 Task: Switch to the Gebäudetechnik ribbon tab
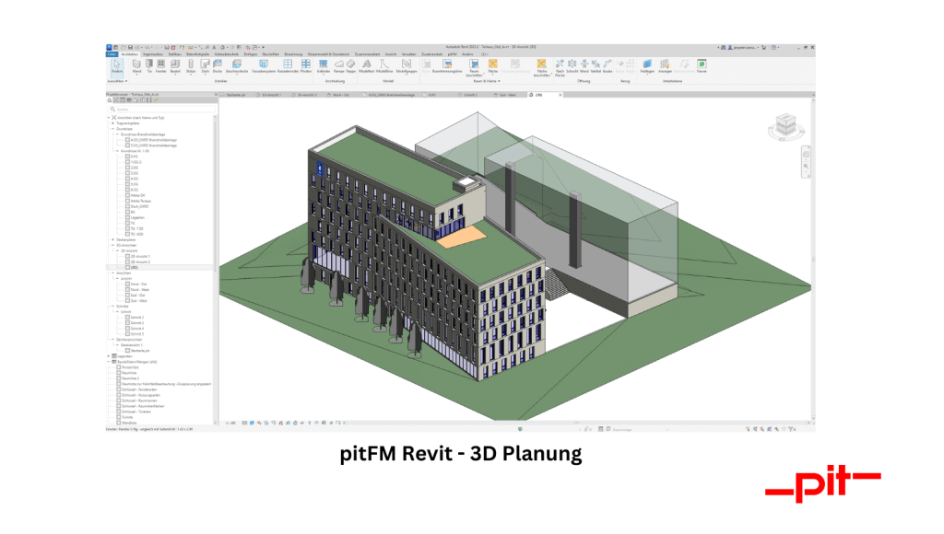226,54
